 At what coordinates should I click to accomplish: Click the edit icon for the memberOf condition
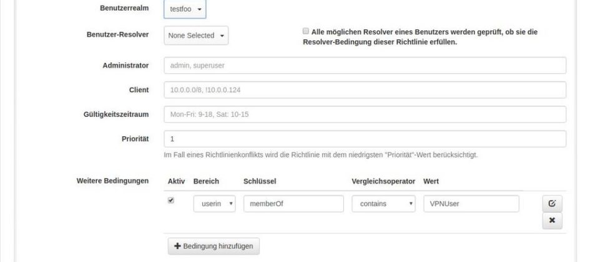(x=552, y=204)
